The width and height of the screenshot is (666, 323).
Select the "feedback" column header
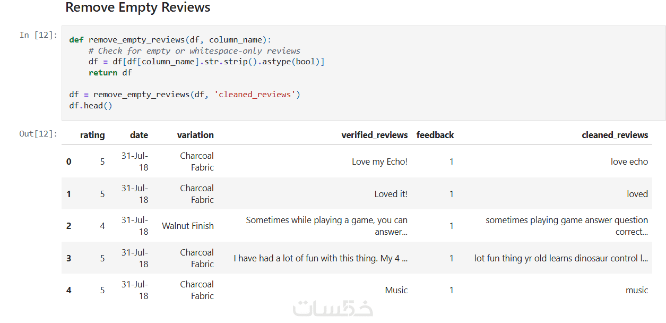pos(435,135)
